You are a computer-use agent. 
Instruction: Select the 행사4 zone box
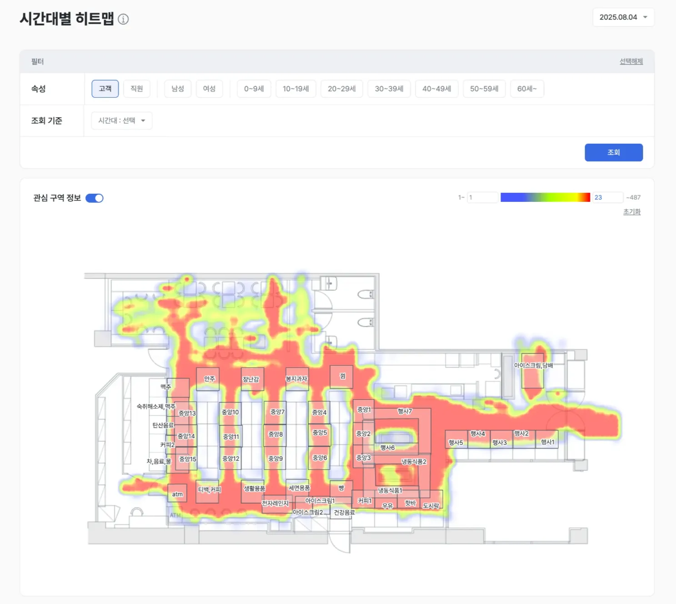[x=479, y=439]
